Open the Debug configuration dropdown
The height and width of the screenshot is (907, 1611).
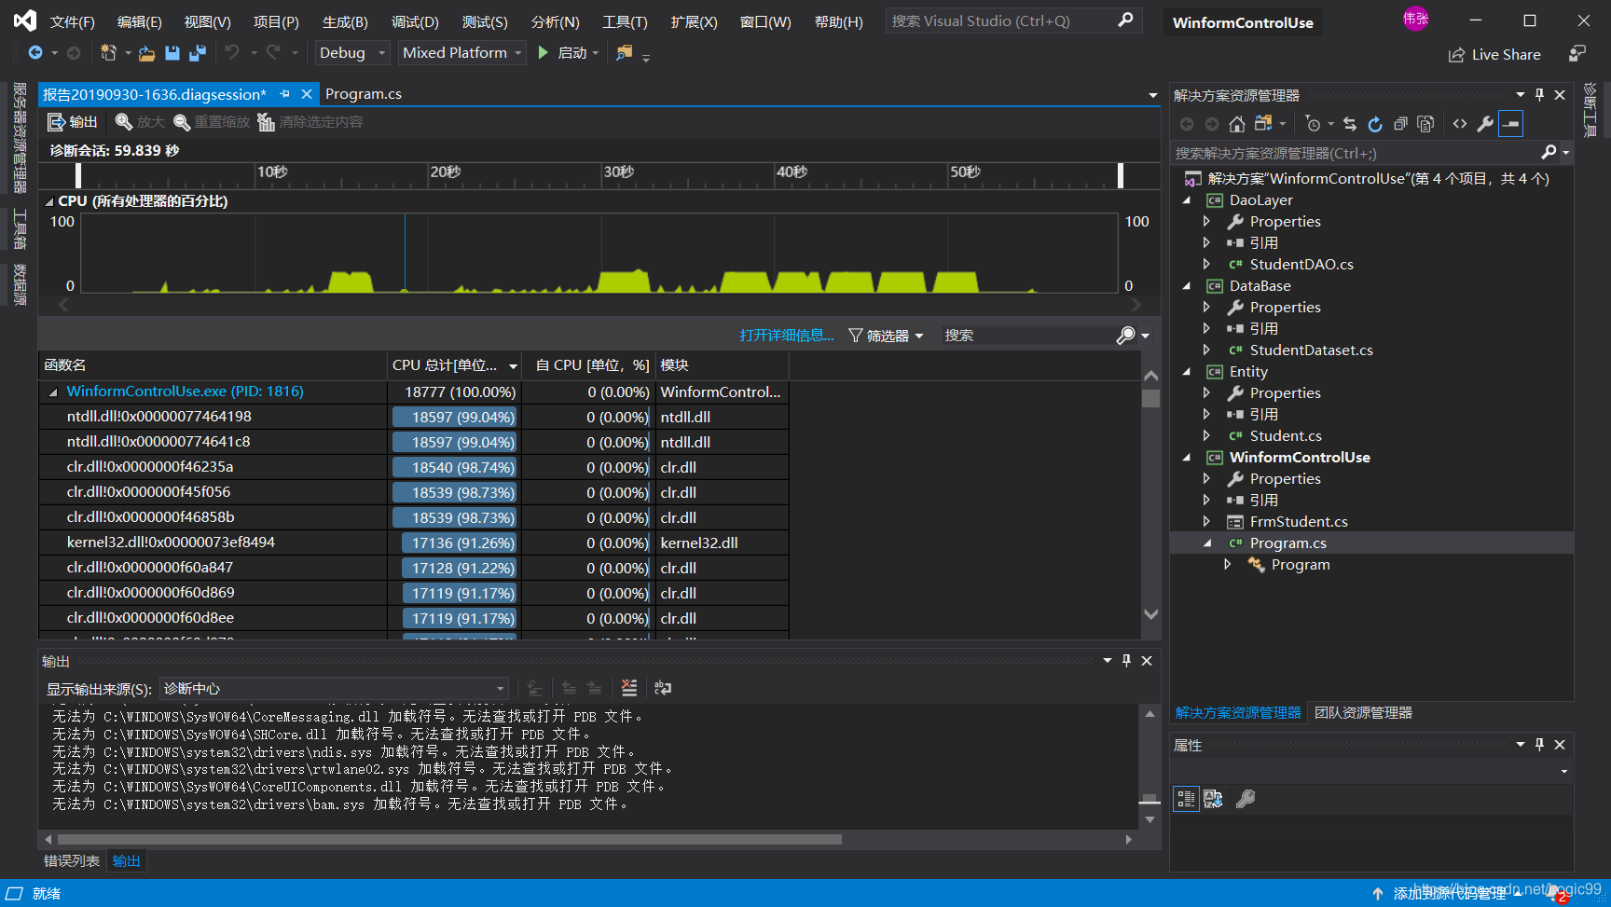coord(351,53)
